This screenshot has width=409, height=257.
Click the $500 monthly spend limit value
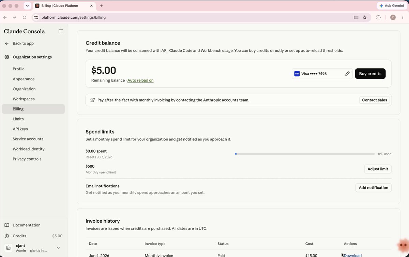pyautogui.click(x=90, y=167)
